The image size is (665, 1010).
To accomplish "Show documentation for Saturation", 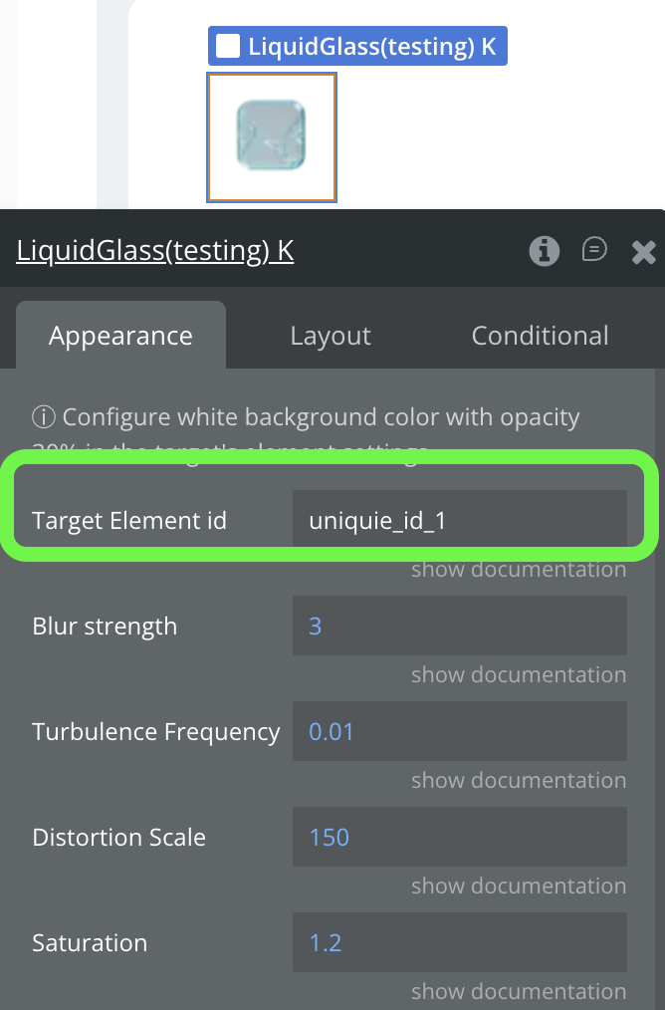I will coord(519,992).
